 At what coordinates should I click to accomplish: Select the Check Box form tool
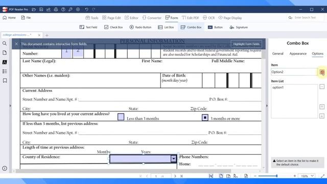[113, 27]
